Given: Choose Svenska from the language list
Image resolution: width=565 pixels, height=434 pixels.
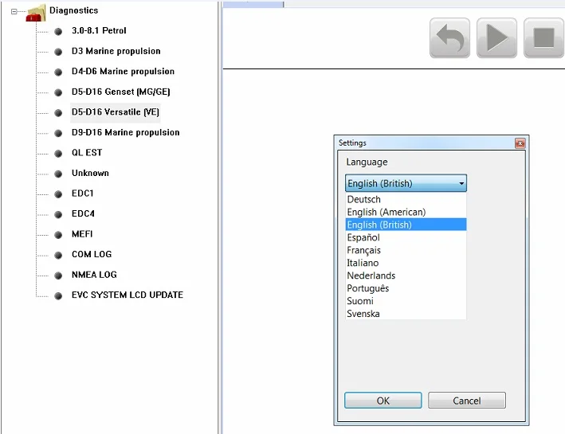Looking at the screenshot, I should (406, 314).
